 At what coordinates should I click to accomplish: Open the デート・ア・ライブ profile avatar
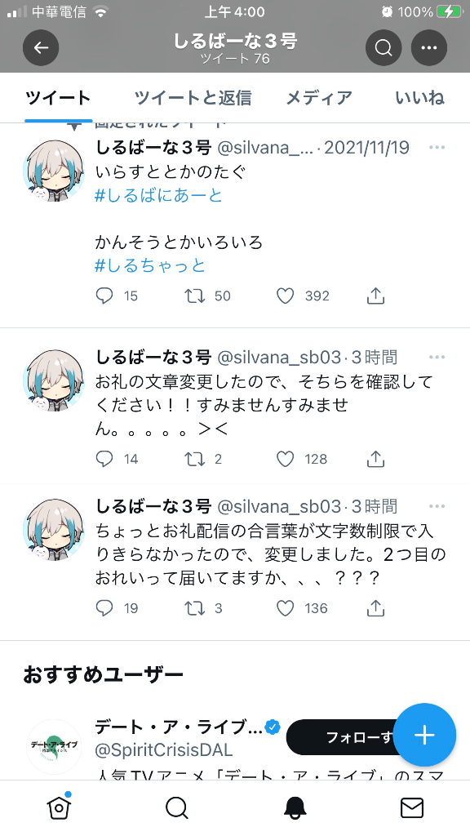point(53,746)
